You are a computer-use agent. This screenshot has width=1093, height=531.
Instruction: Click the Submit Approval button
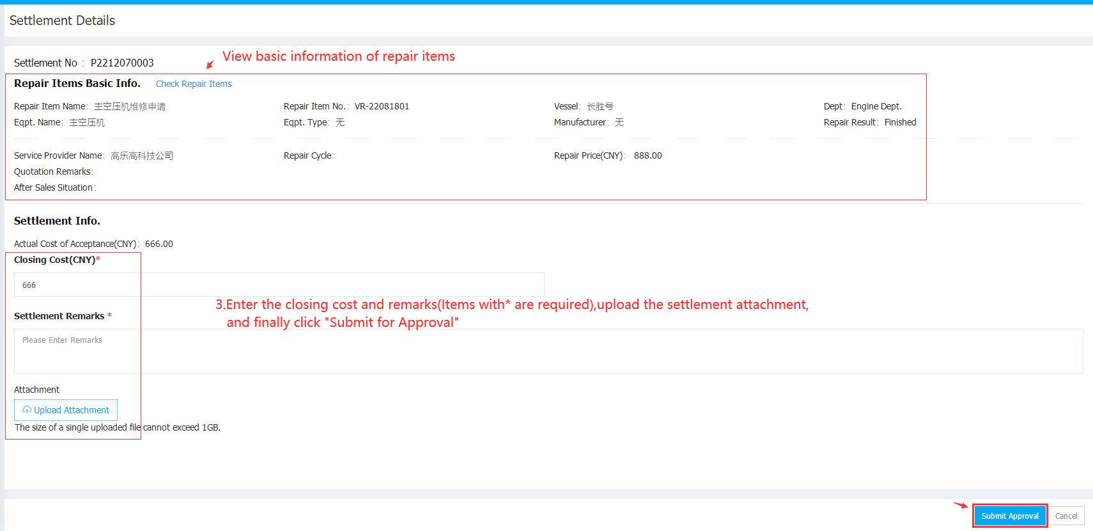click(1010, 516)
